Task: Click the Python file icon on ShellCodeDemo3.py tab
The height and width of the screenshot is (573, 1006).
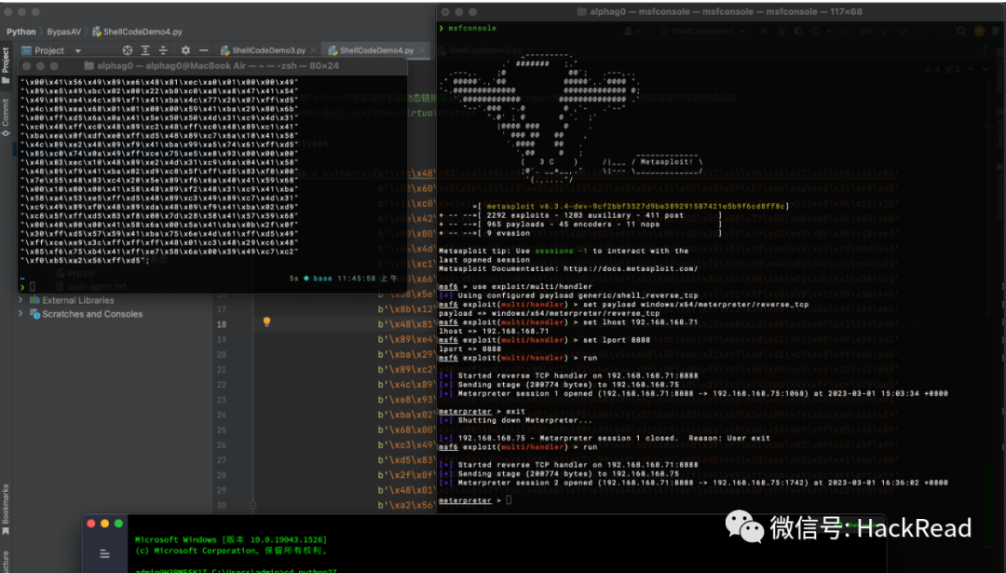Action: pyautogui.click(x=225, y=50)
